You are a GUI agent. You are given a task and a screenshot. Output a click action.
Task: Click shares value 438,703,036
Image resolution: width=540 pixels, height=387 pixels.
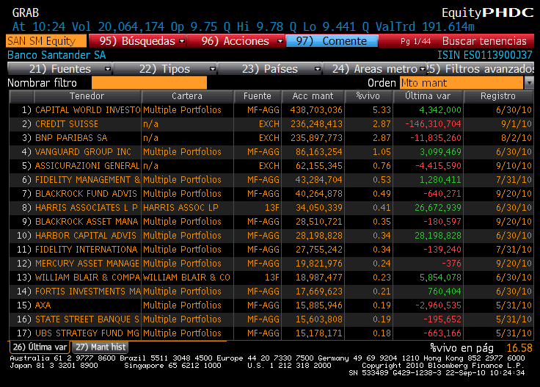pyautogui.click(x=316, y=110)
